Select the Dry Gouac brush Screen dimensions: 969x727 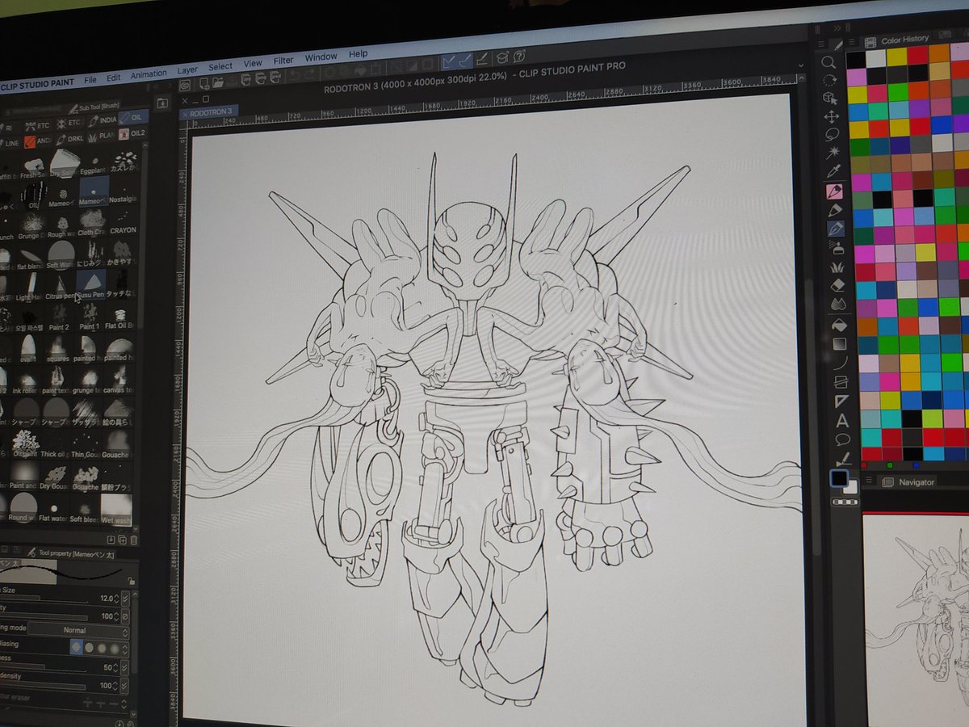(x=56, y=477)
